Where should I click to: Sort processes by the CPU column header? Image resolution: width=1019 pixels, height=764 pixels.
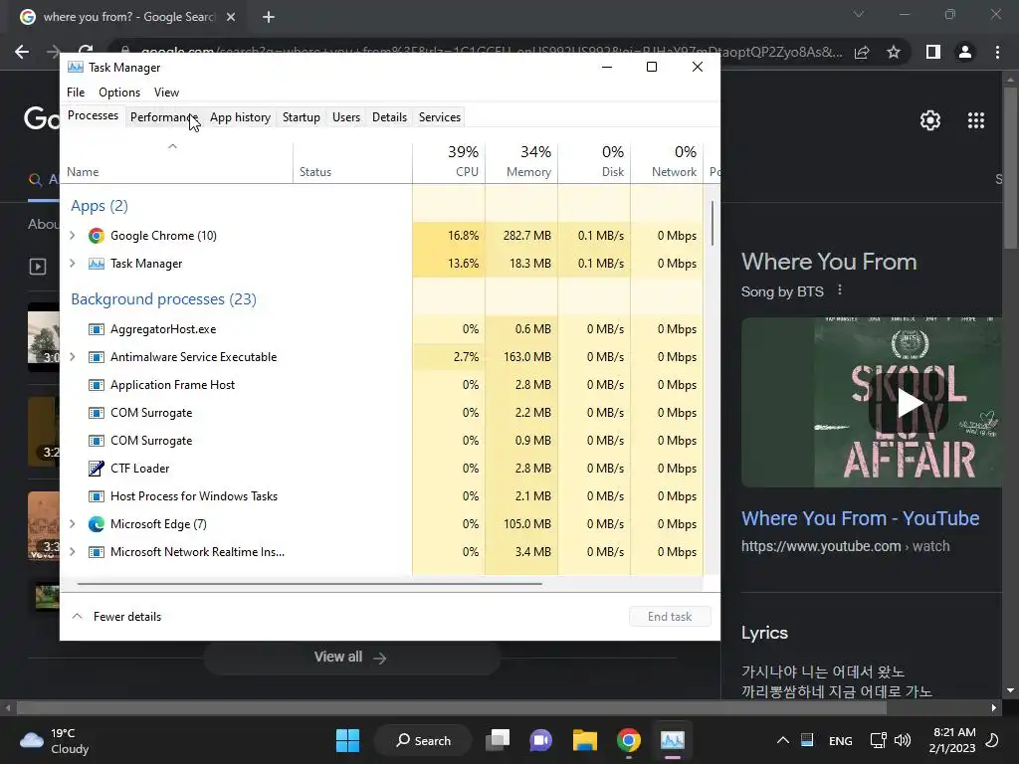click(449, 162)
